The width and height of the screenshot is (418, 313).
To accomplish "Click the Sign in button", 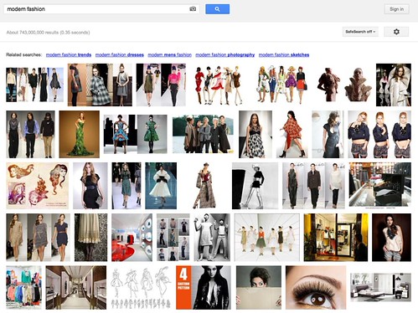I will point(396,9).
